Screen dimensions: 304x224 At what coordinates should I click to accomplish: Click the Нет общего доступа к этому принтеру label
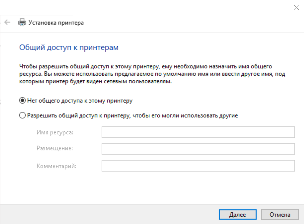click(79, 101)
